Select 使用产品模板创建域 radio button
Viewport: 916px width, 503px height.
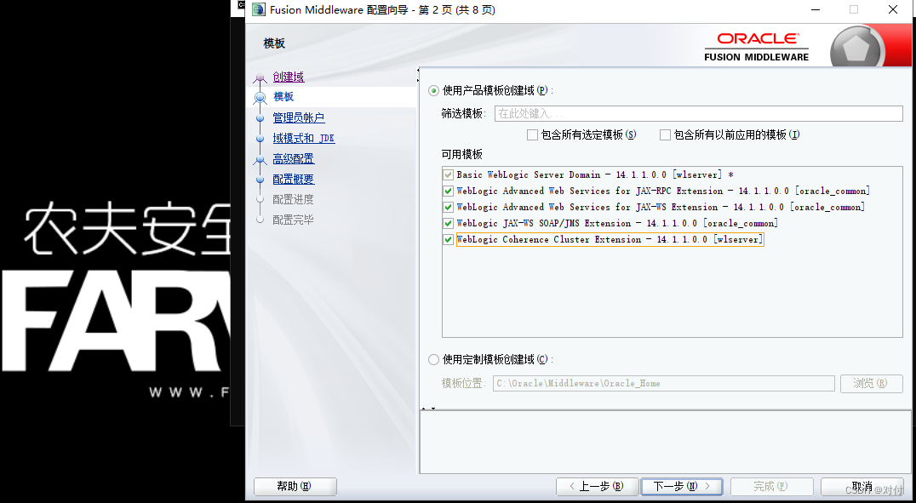coord(433,90)
